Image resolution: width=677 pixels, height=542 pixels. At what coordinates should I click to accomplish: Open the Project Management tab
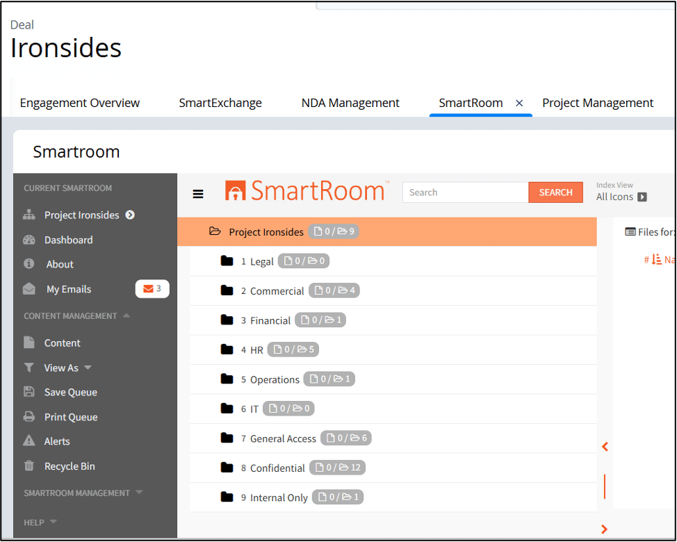coord(598,103)
